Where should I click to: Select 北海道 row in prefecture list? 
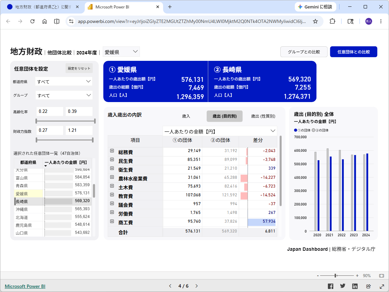click(53, 217)
